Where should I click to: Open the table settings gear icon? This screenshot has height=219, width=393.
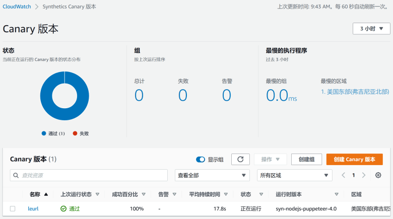(x=378, y=175)
